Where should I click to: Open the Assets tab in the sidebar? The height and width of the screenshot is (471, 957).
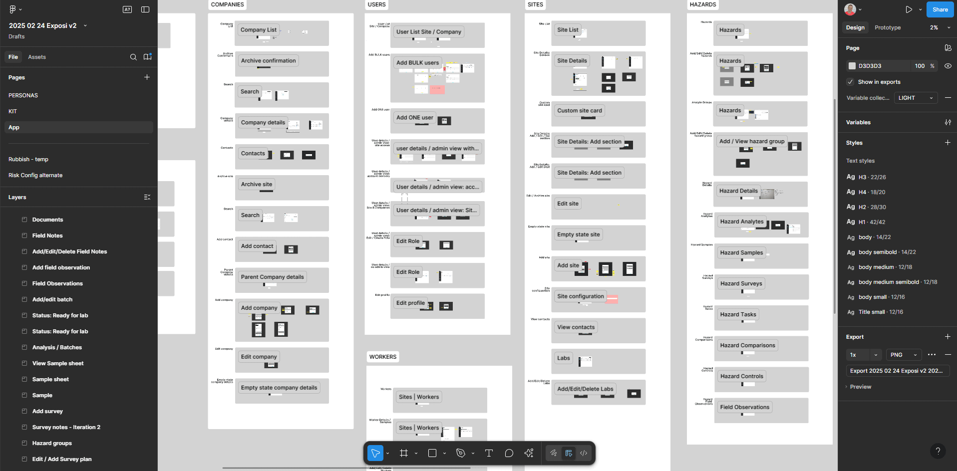pyautogui.click(x=36, y=57)
